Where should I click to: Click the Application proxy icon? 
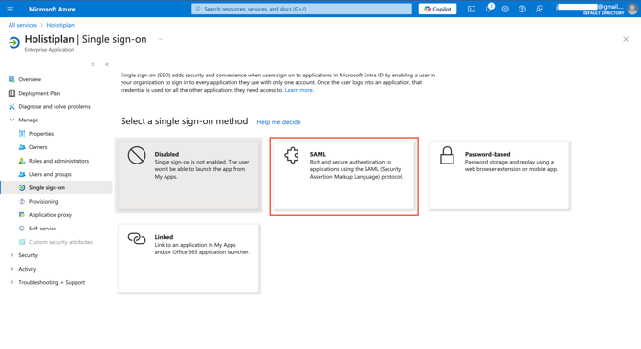pyautogui.click(x=22, y=214)
